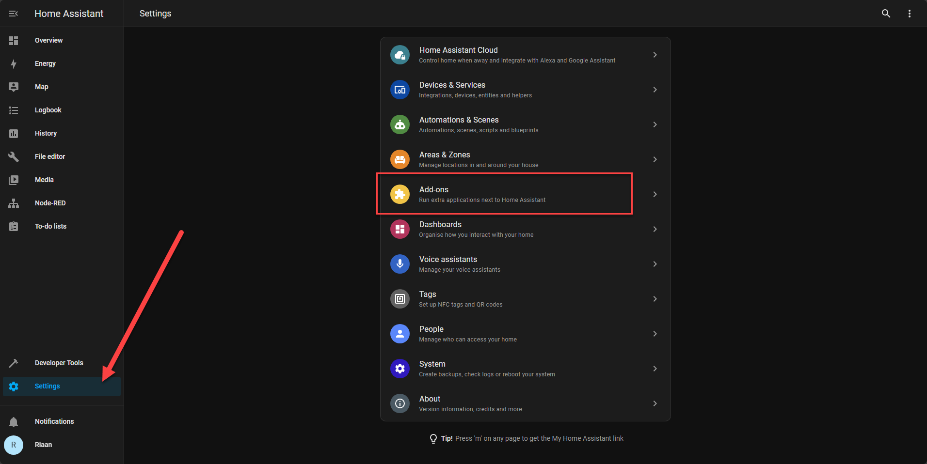Click the Logbook list icon

pos(14,110)
